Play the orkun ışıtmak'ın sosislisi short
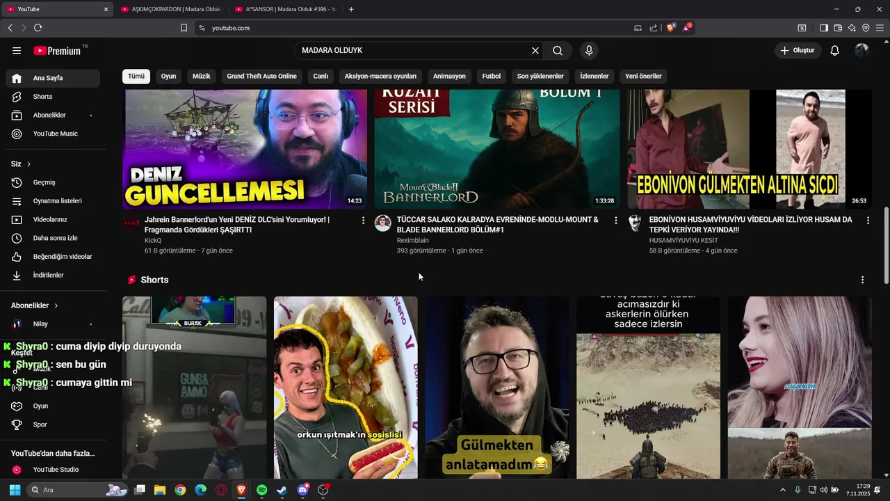 tap(346, 388)
